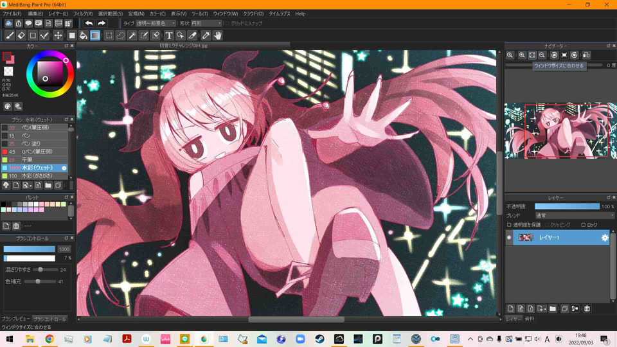
Task: Select the Gradient tool
Action: point(95,36)
